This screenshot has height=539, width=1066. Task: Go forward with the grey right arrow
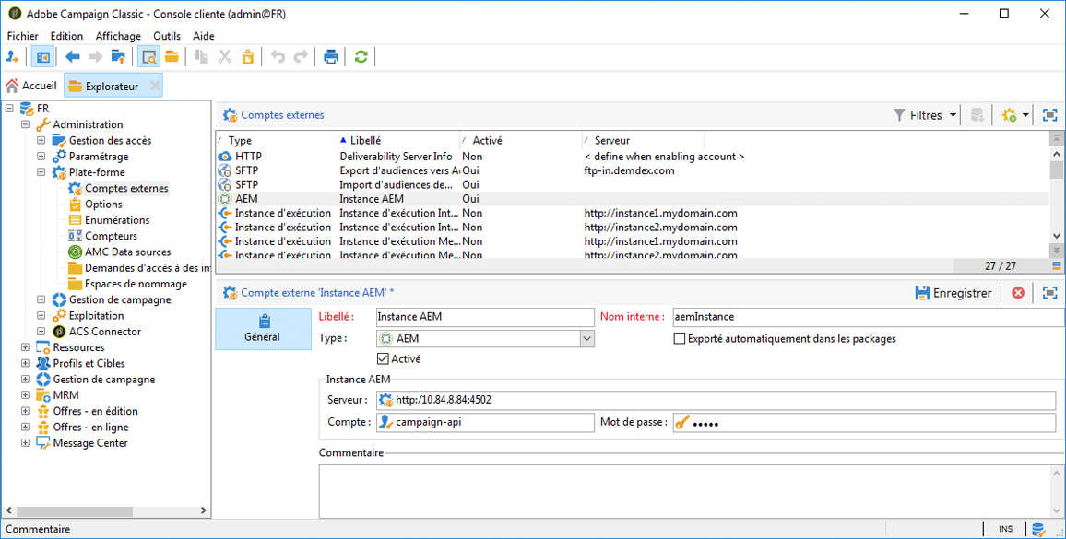tap(95, 57)
